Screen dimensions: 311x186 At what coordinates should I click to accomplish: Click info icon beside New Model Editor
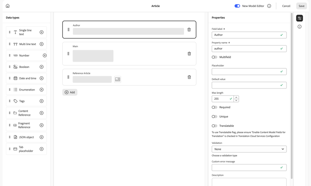[269, 6]
